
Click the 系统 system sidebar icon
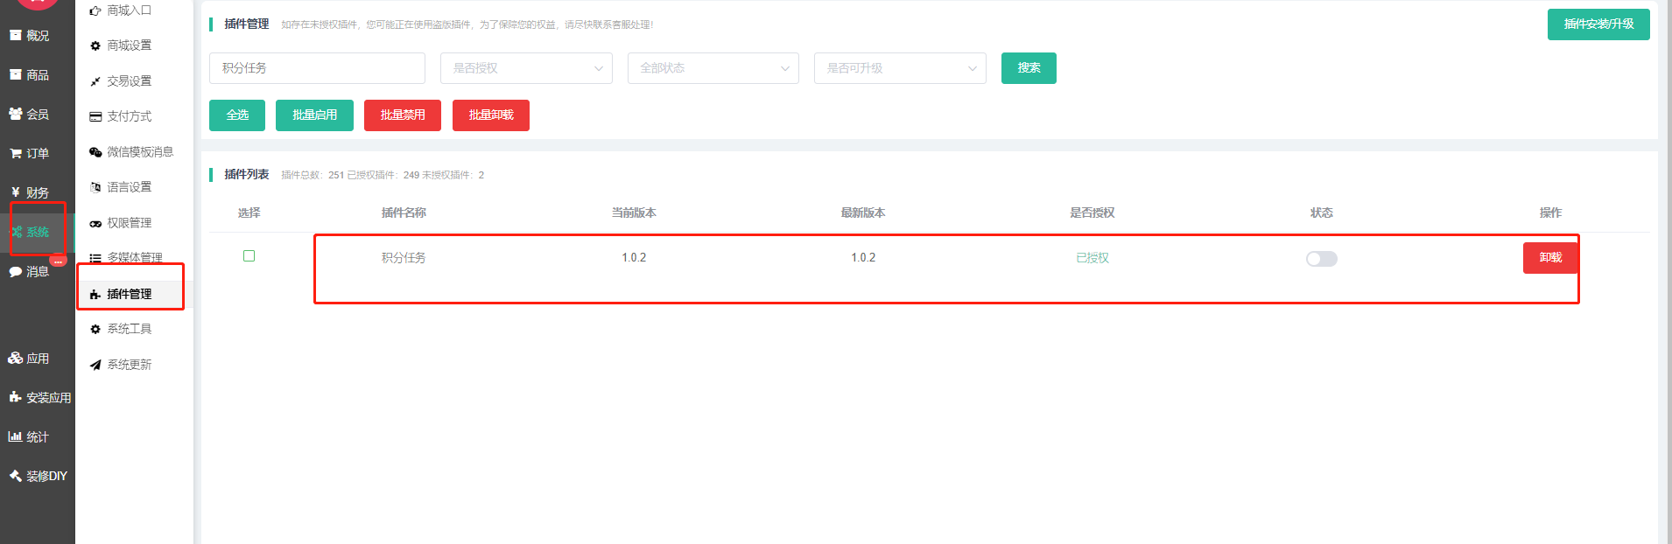(x=16, y=232)
